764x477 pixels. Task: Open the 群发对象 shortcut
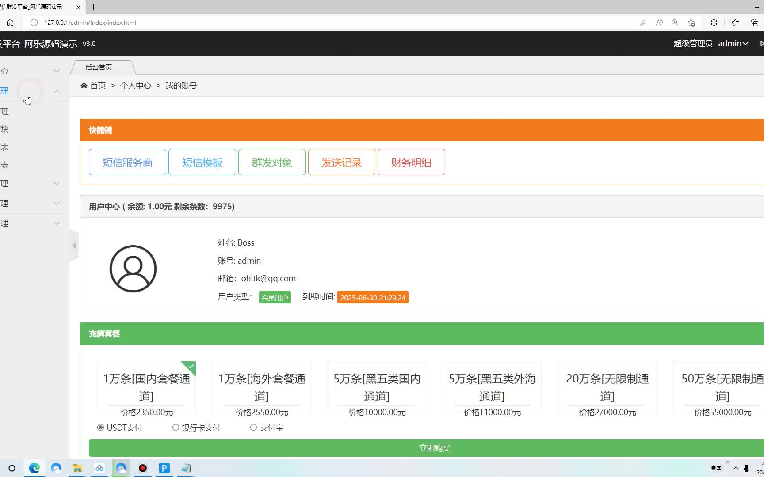tap(272, 162)
